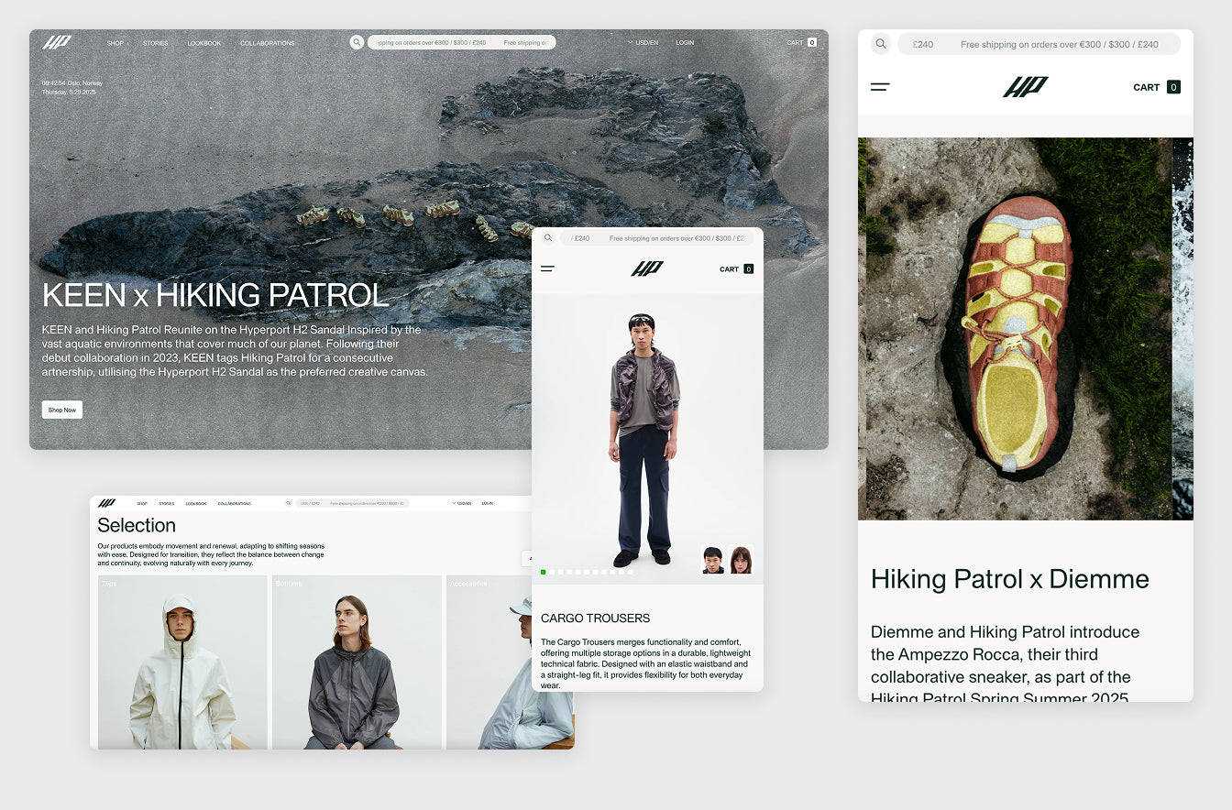Click search icon in the hero page header
The width and height of the screenshot is (1232, 810).
click(357, 42)
